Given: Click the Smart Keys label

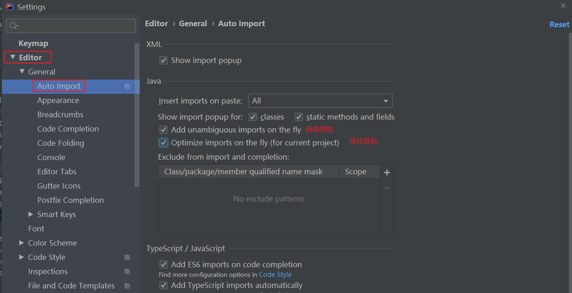Looking at the screenshot, I should [57, 214].
